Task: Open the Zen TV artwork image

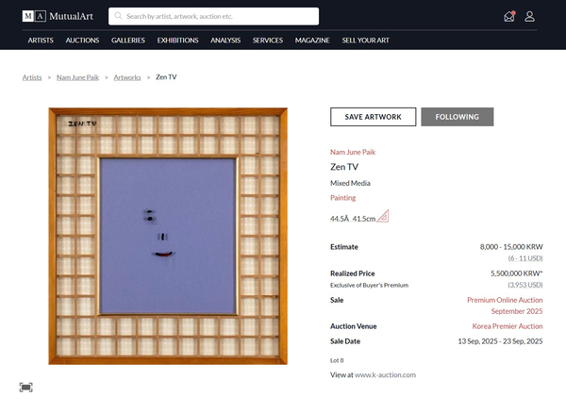Action: pyautogui.click(x=168, y=235)
